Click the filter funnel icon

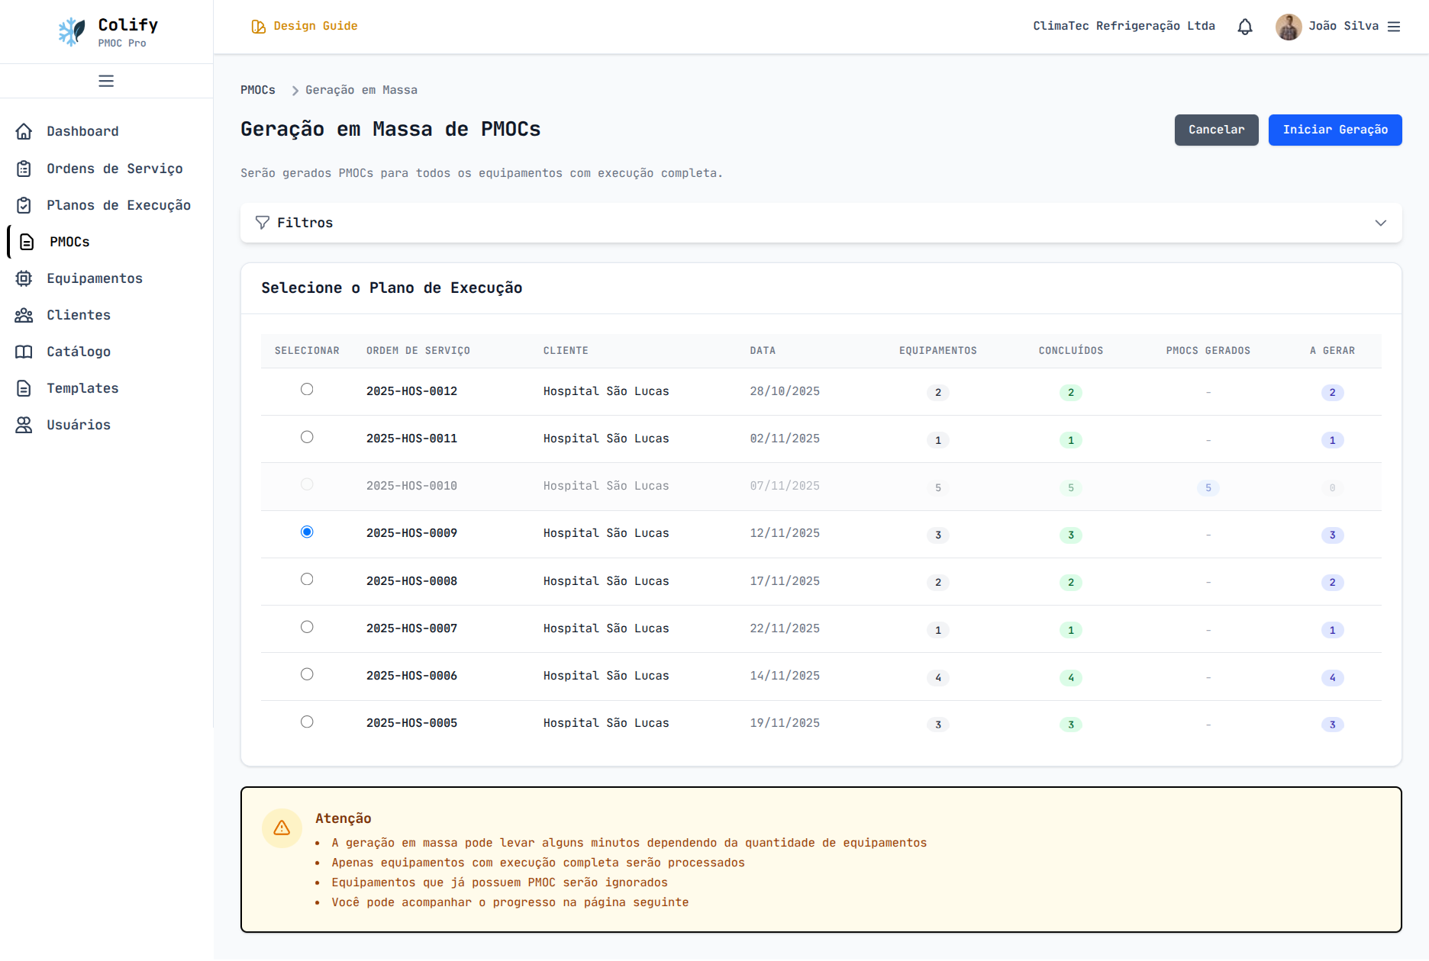click(x=263, y=223)
